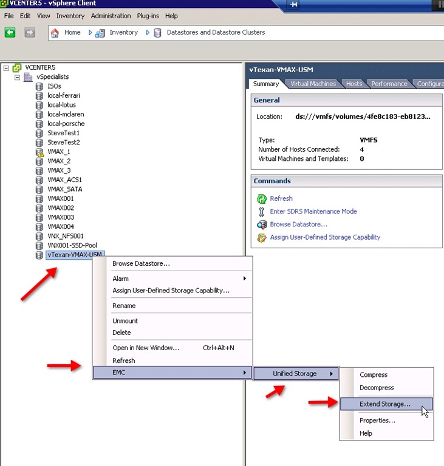The image size is (444, 466).
Task: Open the Administration menu
Action: (x=111, y=16)
